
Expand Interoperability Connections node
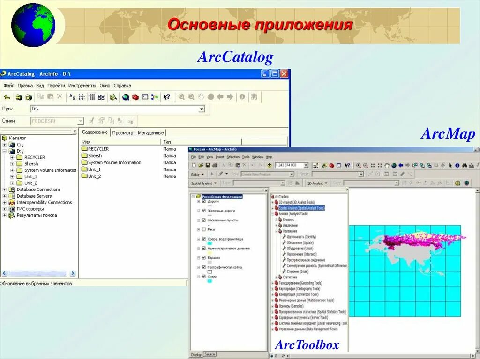click(4, 202)
